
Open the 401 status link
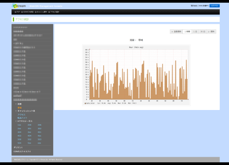point(39,132)
